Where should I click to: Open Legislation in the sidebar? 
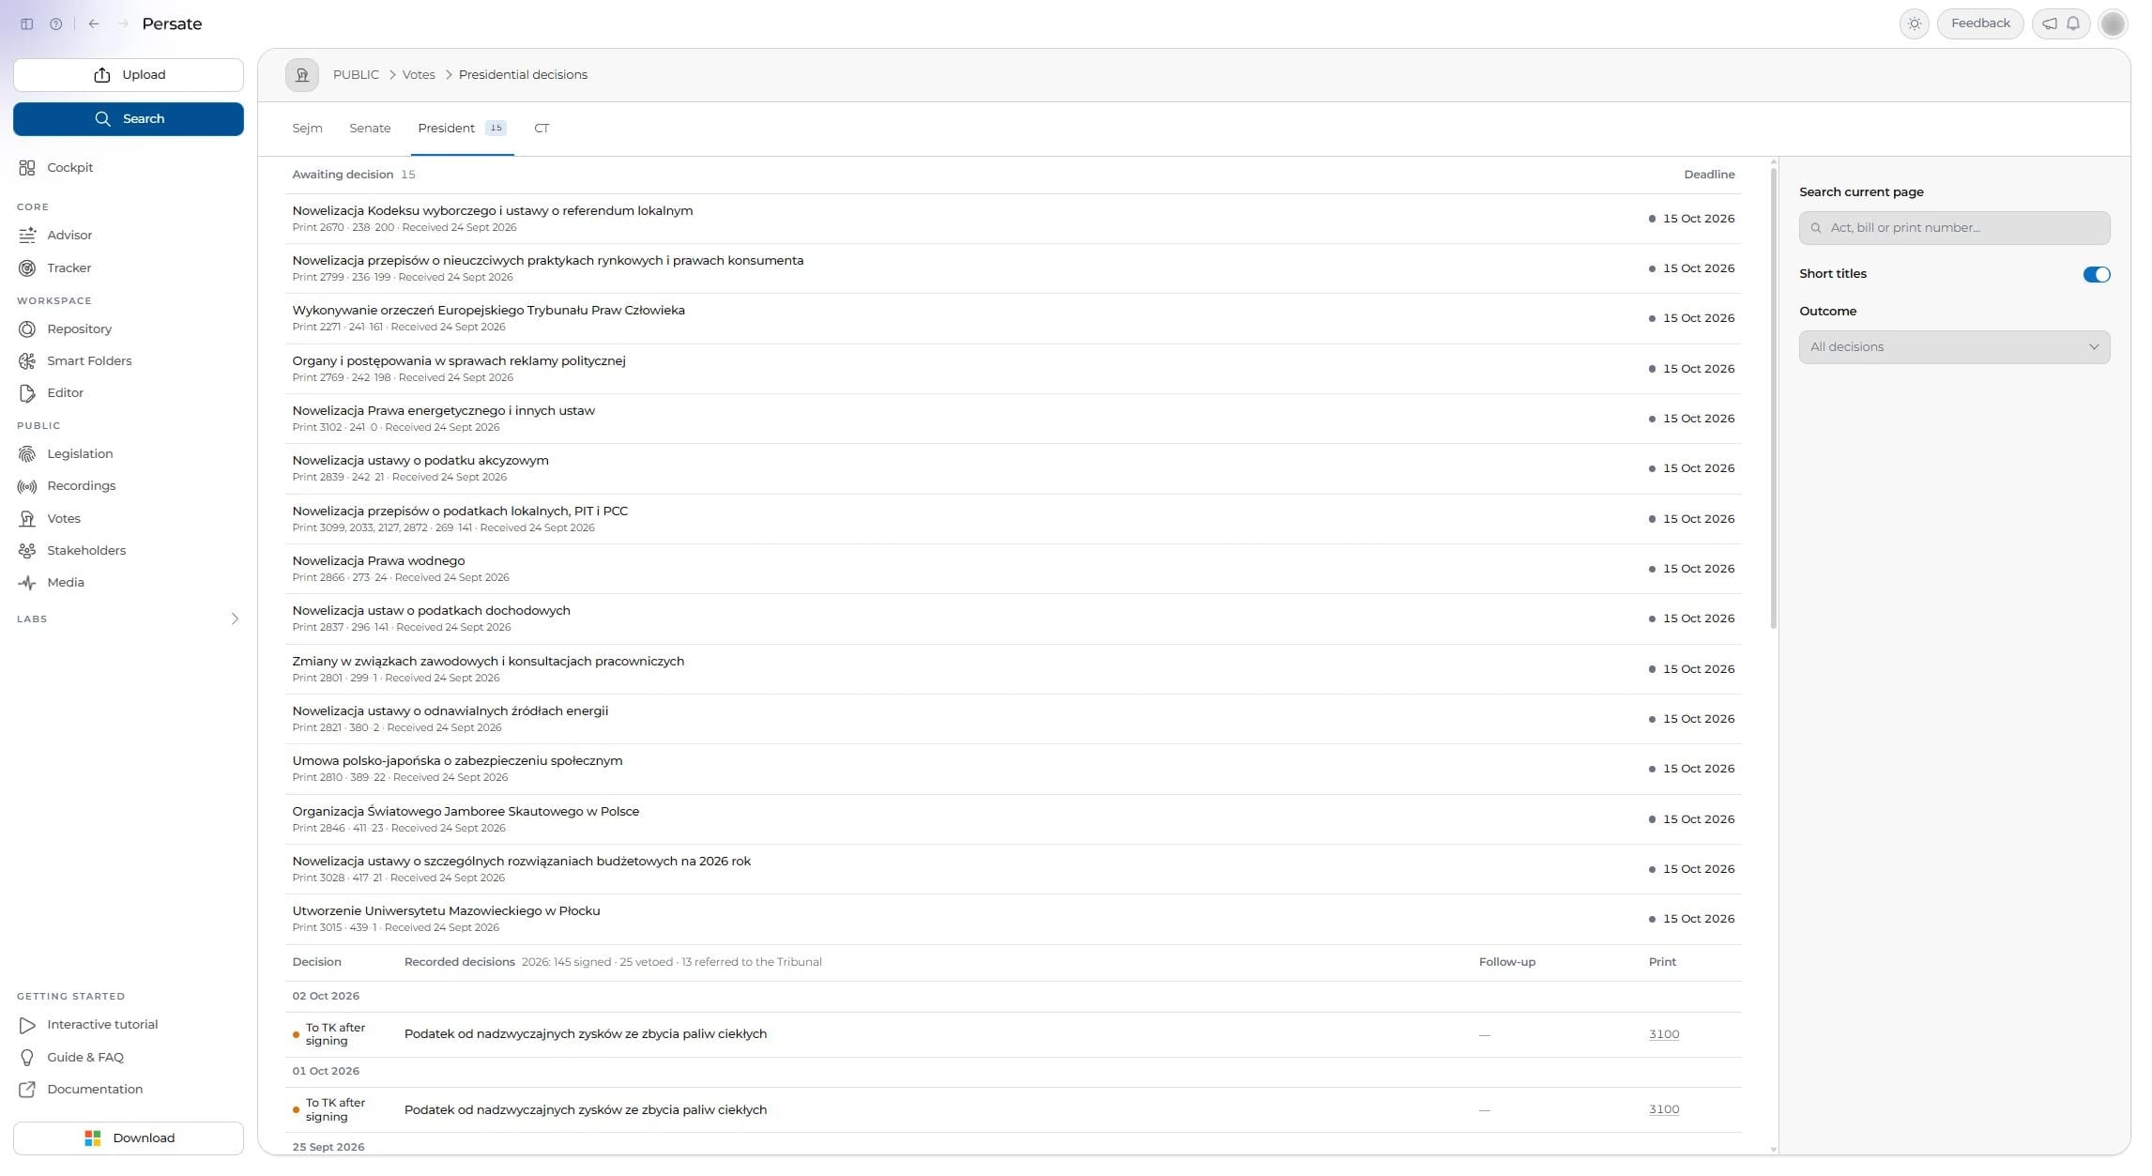coord(129,454)
